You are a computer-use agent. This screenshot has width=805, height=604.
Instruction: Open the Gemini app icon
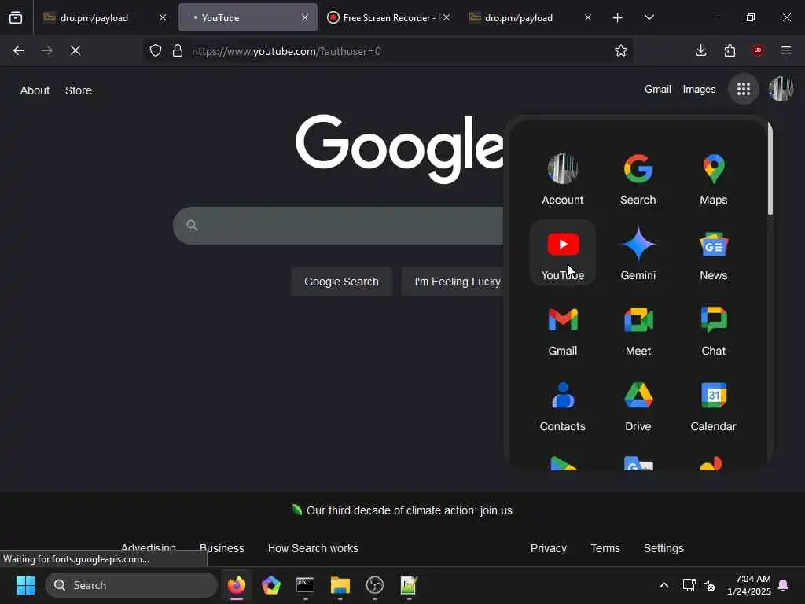[638, 252]
